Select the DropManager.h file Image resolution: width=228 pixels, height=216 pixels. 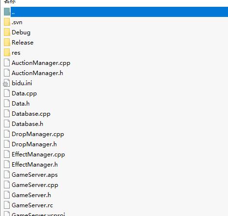(x=34, y=144)
